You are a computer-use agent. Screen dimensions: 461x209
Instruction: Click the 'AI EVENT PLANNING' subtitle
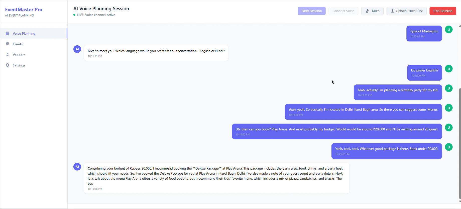(x=19, y=15)
